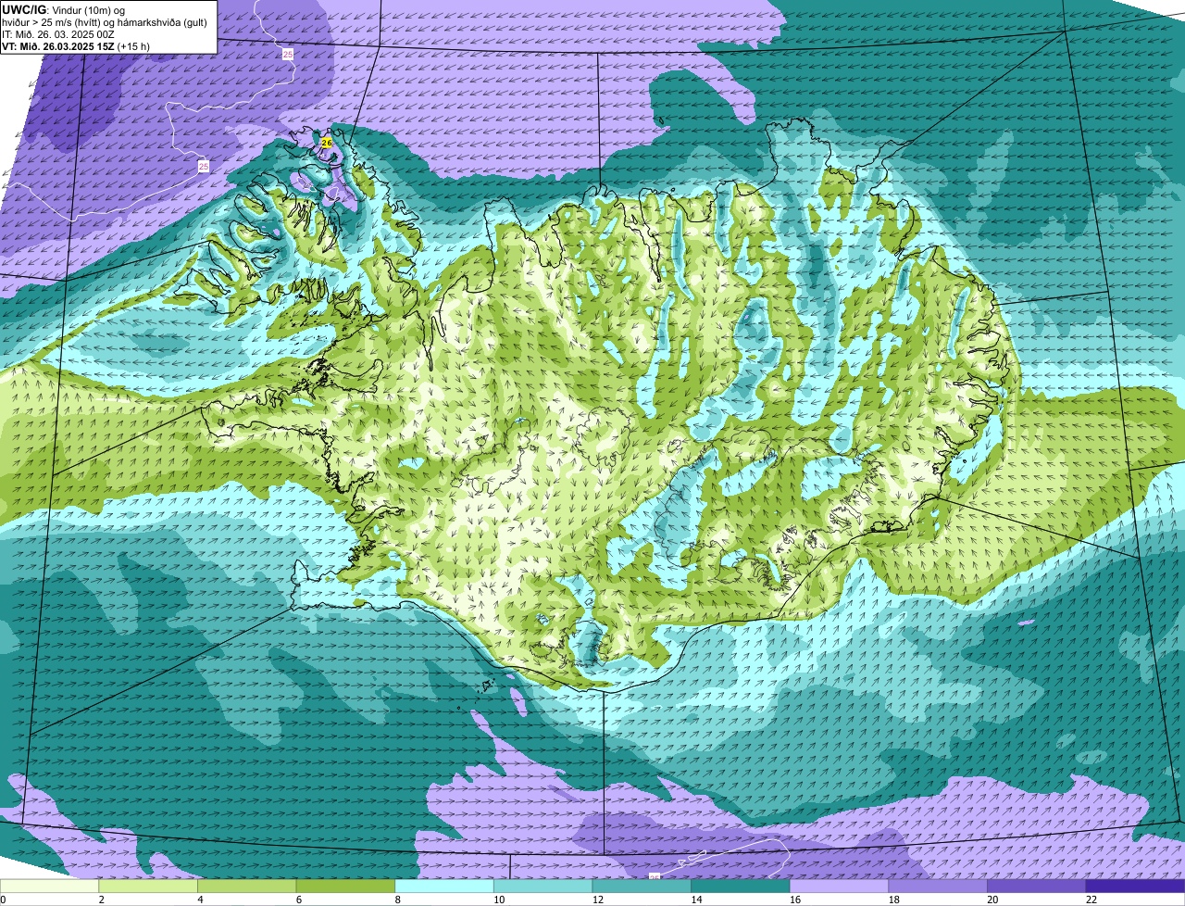Select the light cyan swatch between 8 and 10
Viewport: 1185px width, 906px height.
pos(444,886)
